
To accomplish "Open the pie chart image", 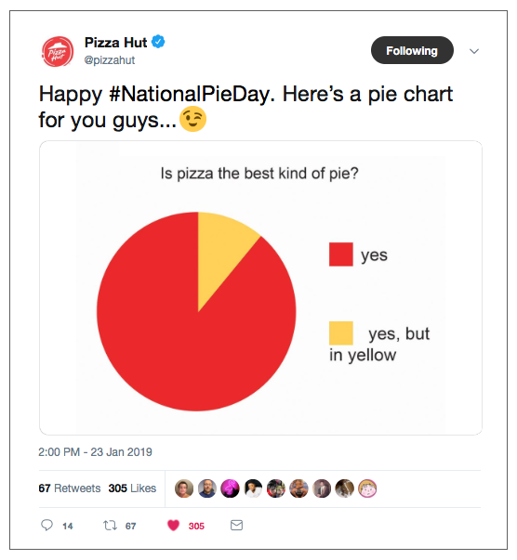I will pos(260,288).
